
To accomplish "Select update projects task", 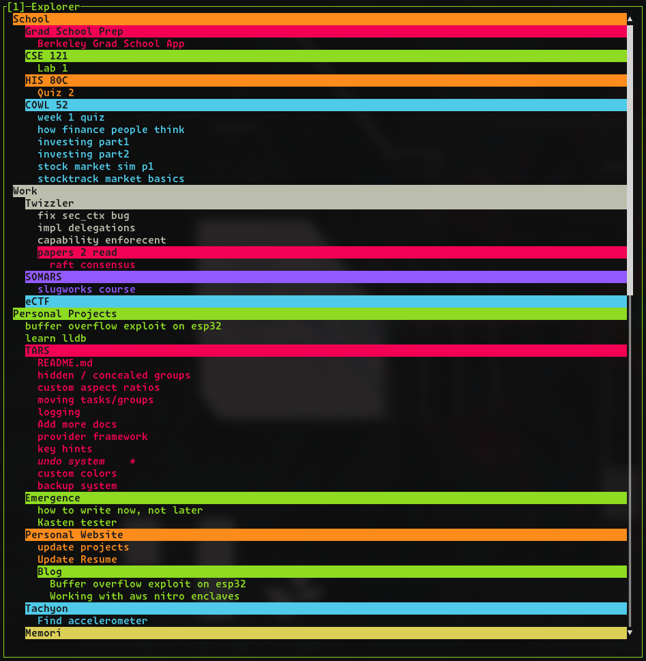I will [83, 547].
